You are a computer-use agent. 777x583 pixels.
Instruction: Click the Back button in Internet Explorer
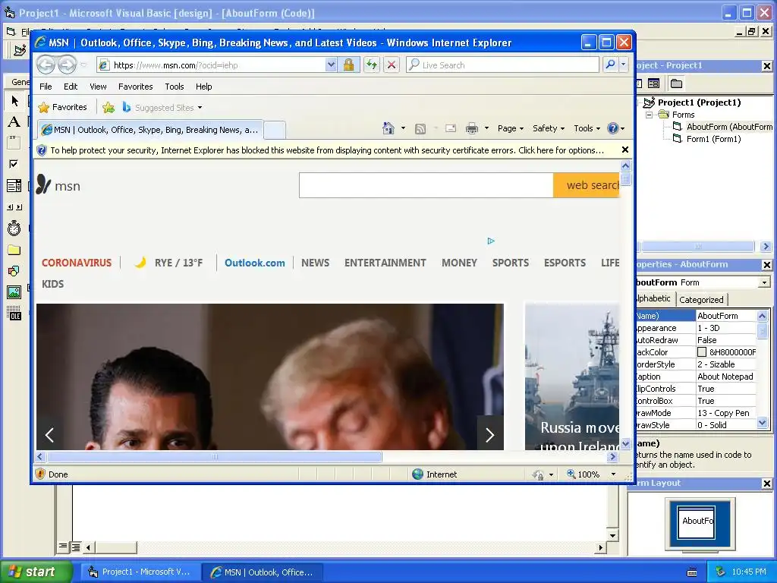(x=46, y=65)
